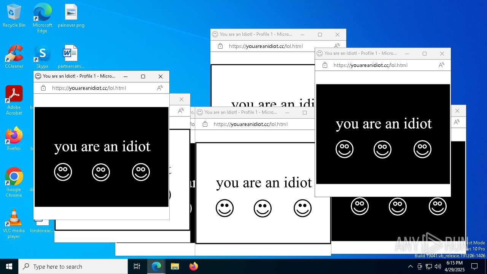This screenshot has width=487, height=274.
Task: Click the smiley favicon in the front-left window's title bar
Action: 38,76
